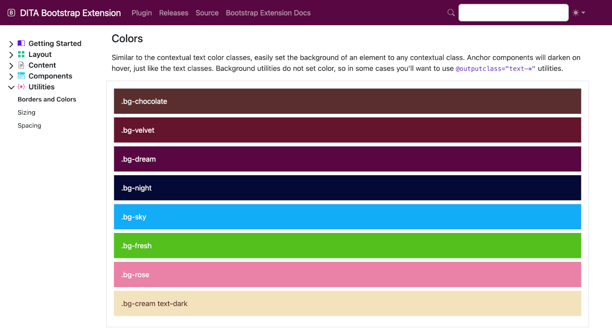612x330 pixels.
Task: Click the search magnifier icon
Action: [x=451, y=13]
